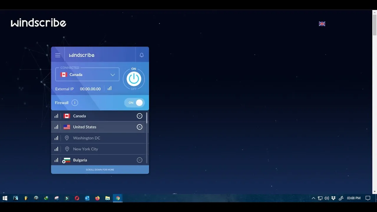Collapse the United States server list
Screen dimensions: 377x212
tap(140, 127)
